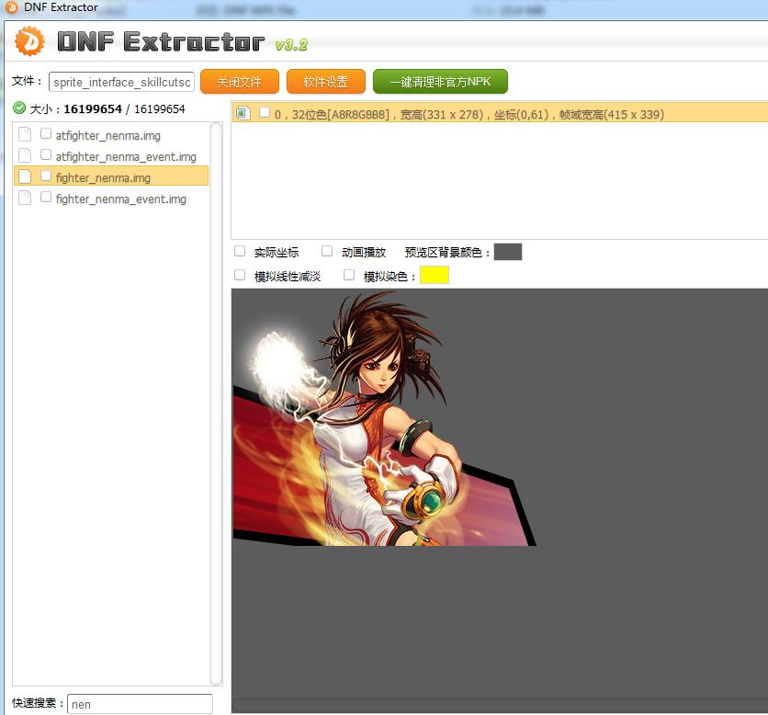Click the file icon of fighter_nenma_event.img
This screenshot has width=768, height=715.
(x=25, y=198)
